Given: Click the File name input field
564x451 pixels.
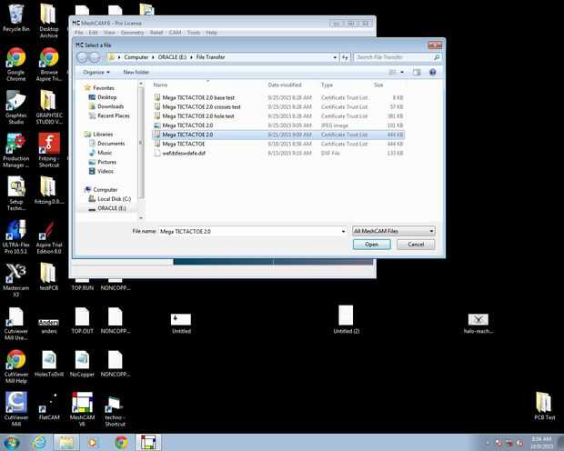Looking at the screenshot, I should [250, 231].
